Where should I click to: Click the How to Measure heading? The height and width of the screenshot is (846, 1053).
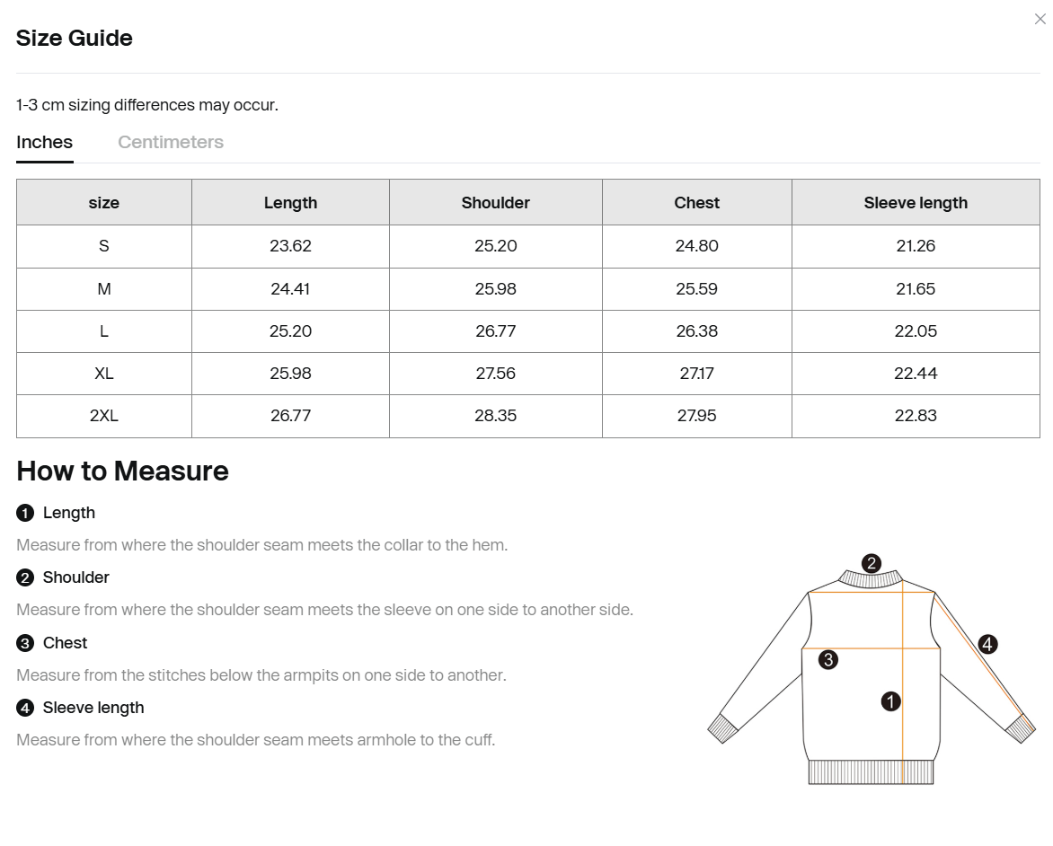(x=122, y=471)
